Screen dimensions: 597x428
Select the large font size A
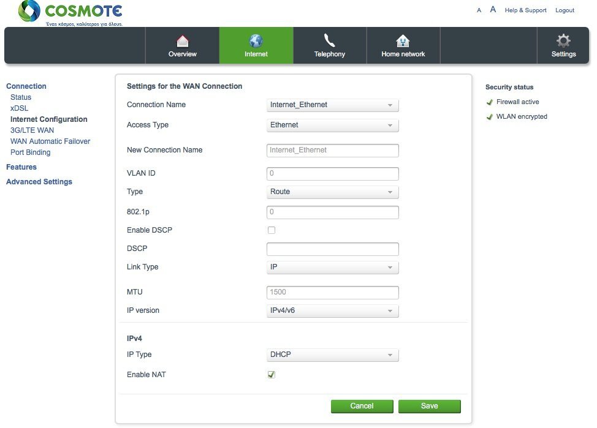click(493, 10)
